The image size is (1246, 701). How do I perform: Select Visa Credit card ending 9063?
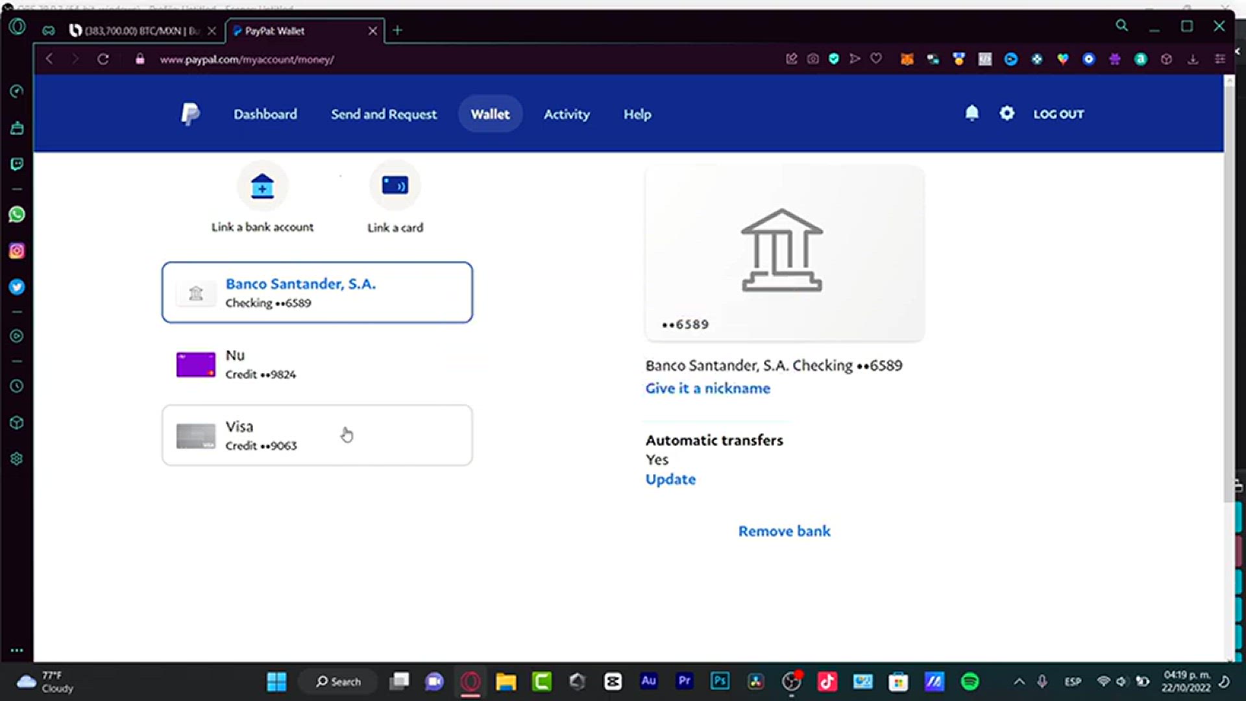(x=317, y=436)
